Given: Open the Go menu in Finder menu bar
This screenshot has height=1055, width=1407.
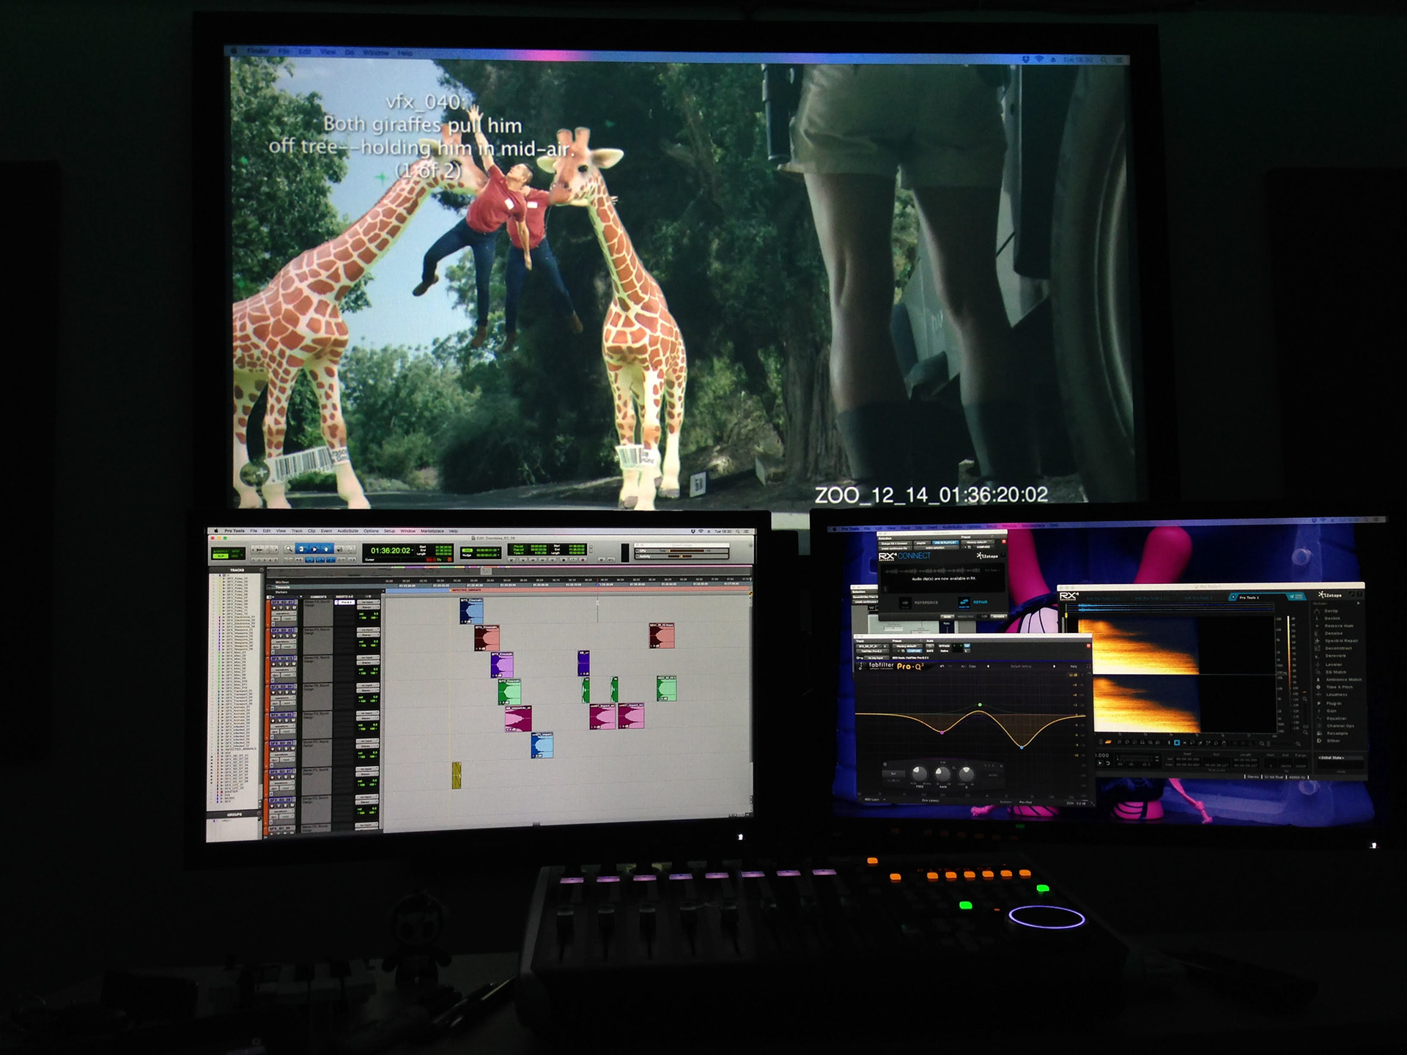Looking at the screenshot, I should click(x=350, y=52).
